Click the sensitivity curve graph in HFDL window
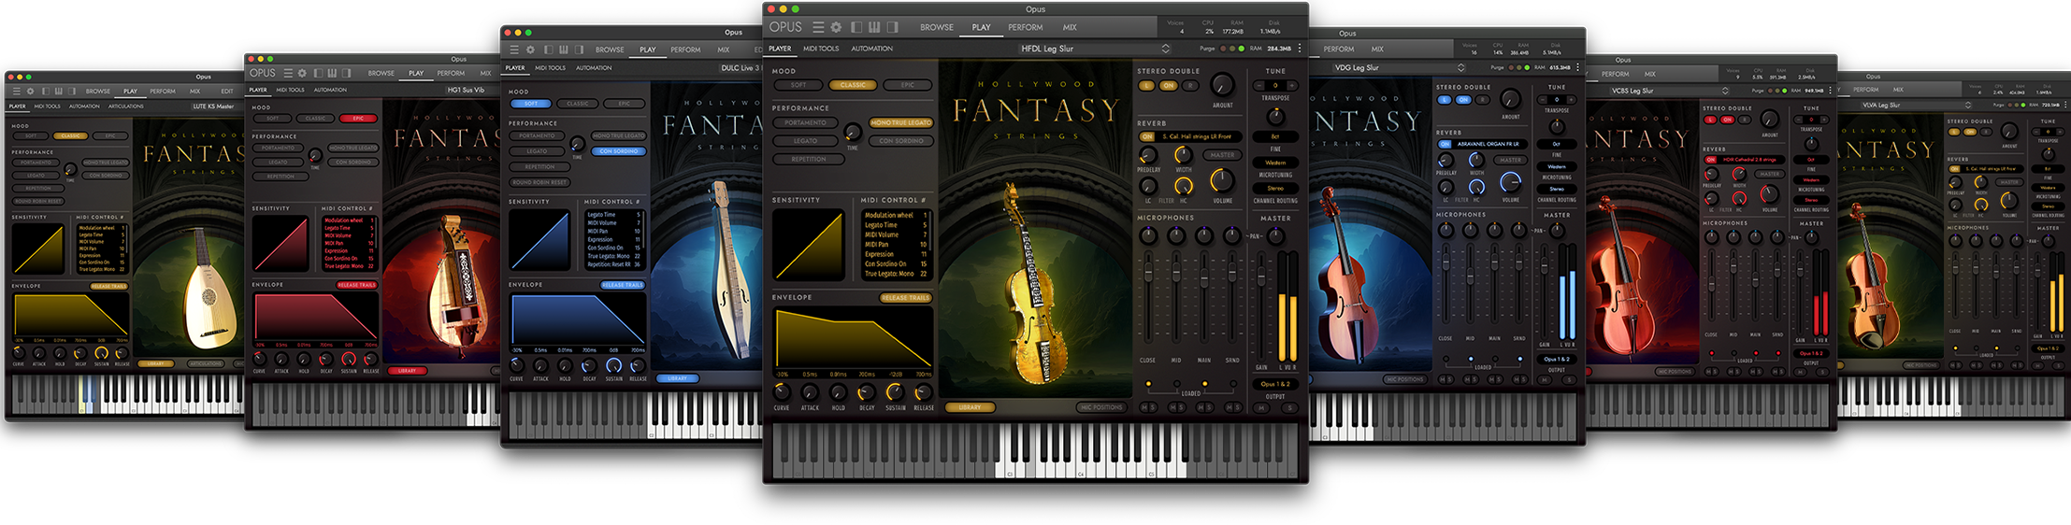 807,245
